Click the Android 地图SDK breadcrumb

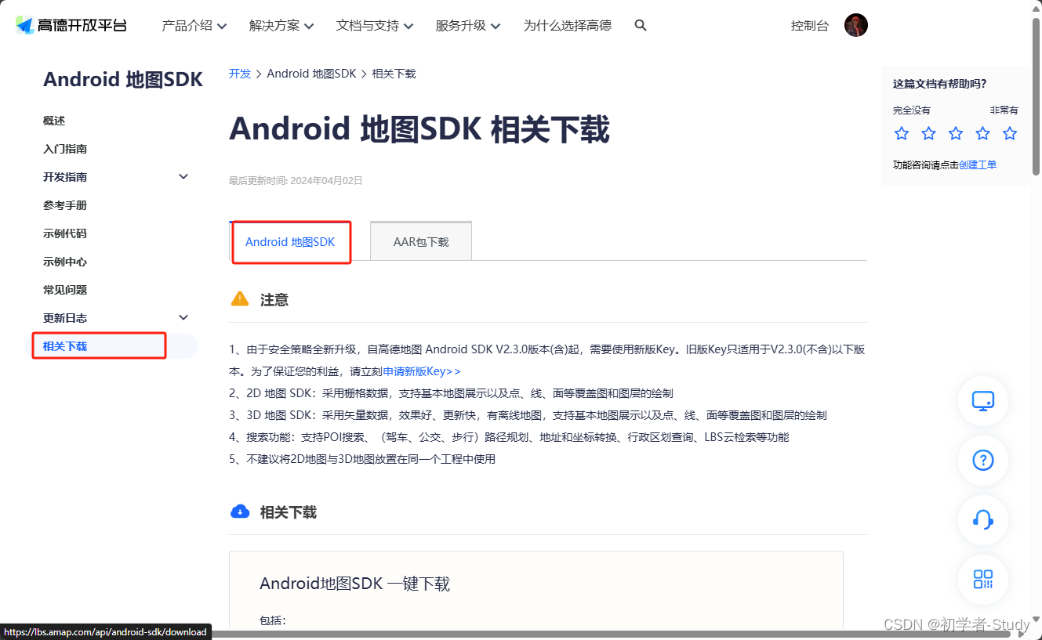coord(311,74)
